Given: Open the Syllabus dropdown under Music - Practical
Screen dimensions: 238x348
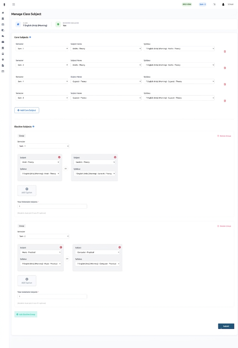Looking at the screenshot, I should click(40, 264).
